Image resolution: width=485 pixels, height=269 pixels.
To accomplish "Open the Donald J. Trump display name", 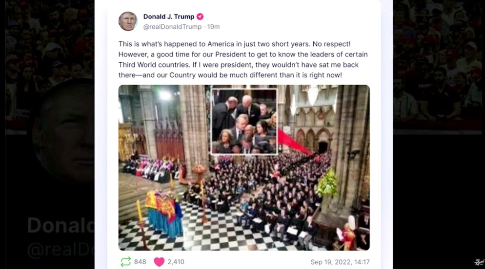I will 168,17.
